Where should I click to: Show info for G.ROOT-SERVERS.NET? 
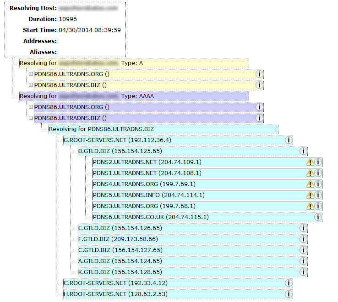[289, 140]
